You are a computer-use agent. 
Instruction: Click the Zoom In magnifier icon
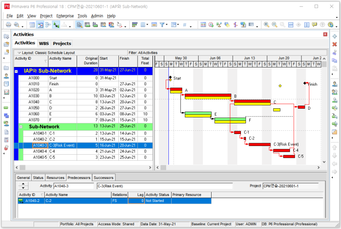point(266,25)
